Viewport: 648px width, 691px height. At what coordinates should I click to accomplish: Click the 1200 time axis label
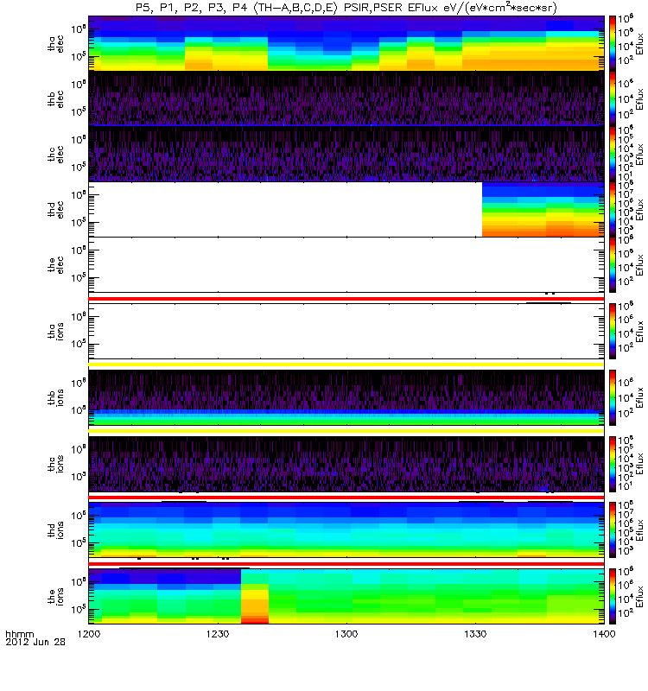click(x=89, y=634)
